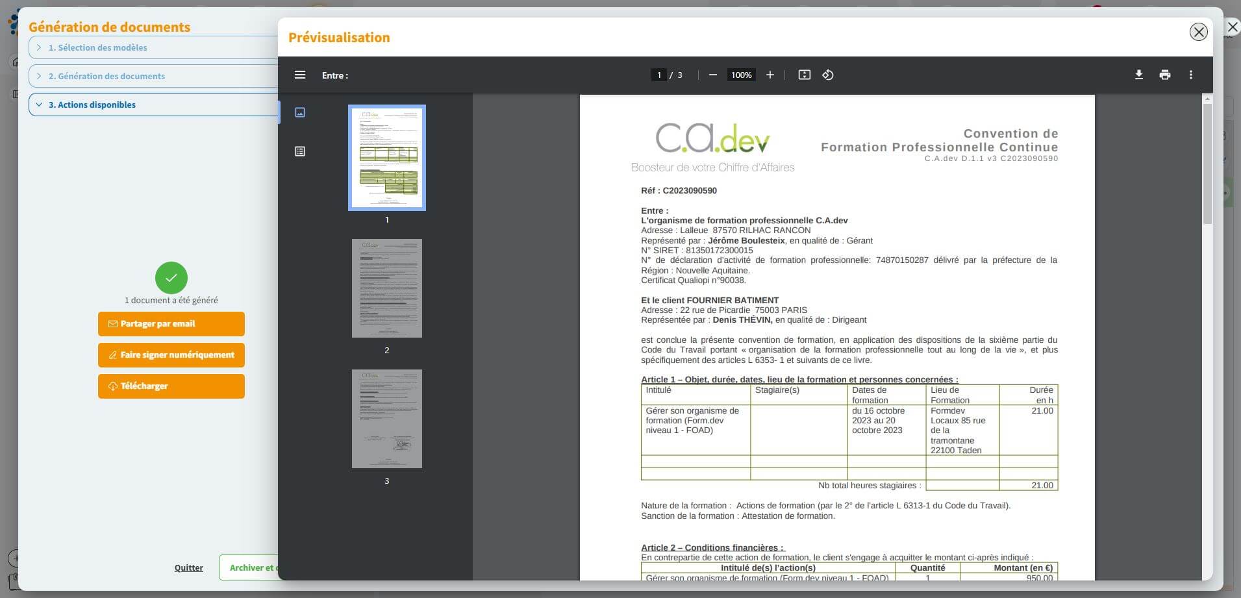Select page 2 thumbnail

387,288
